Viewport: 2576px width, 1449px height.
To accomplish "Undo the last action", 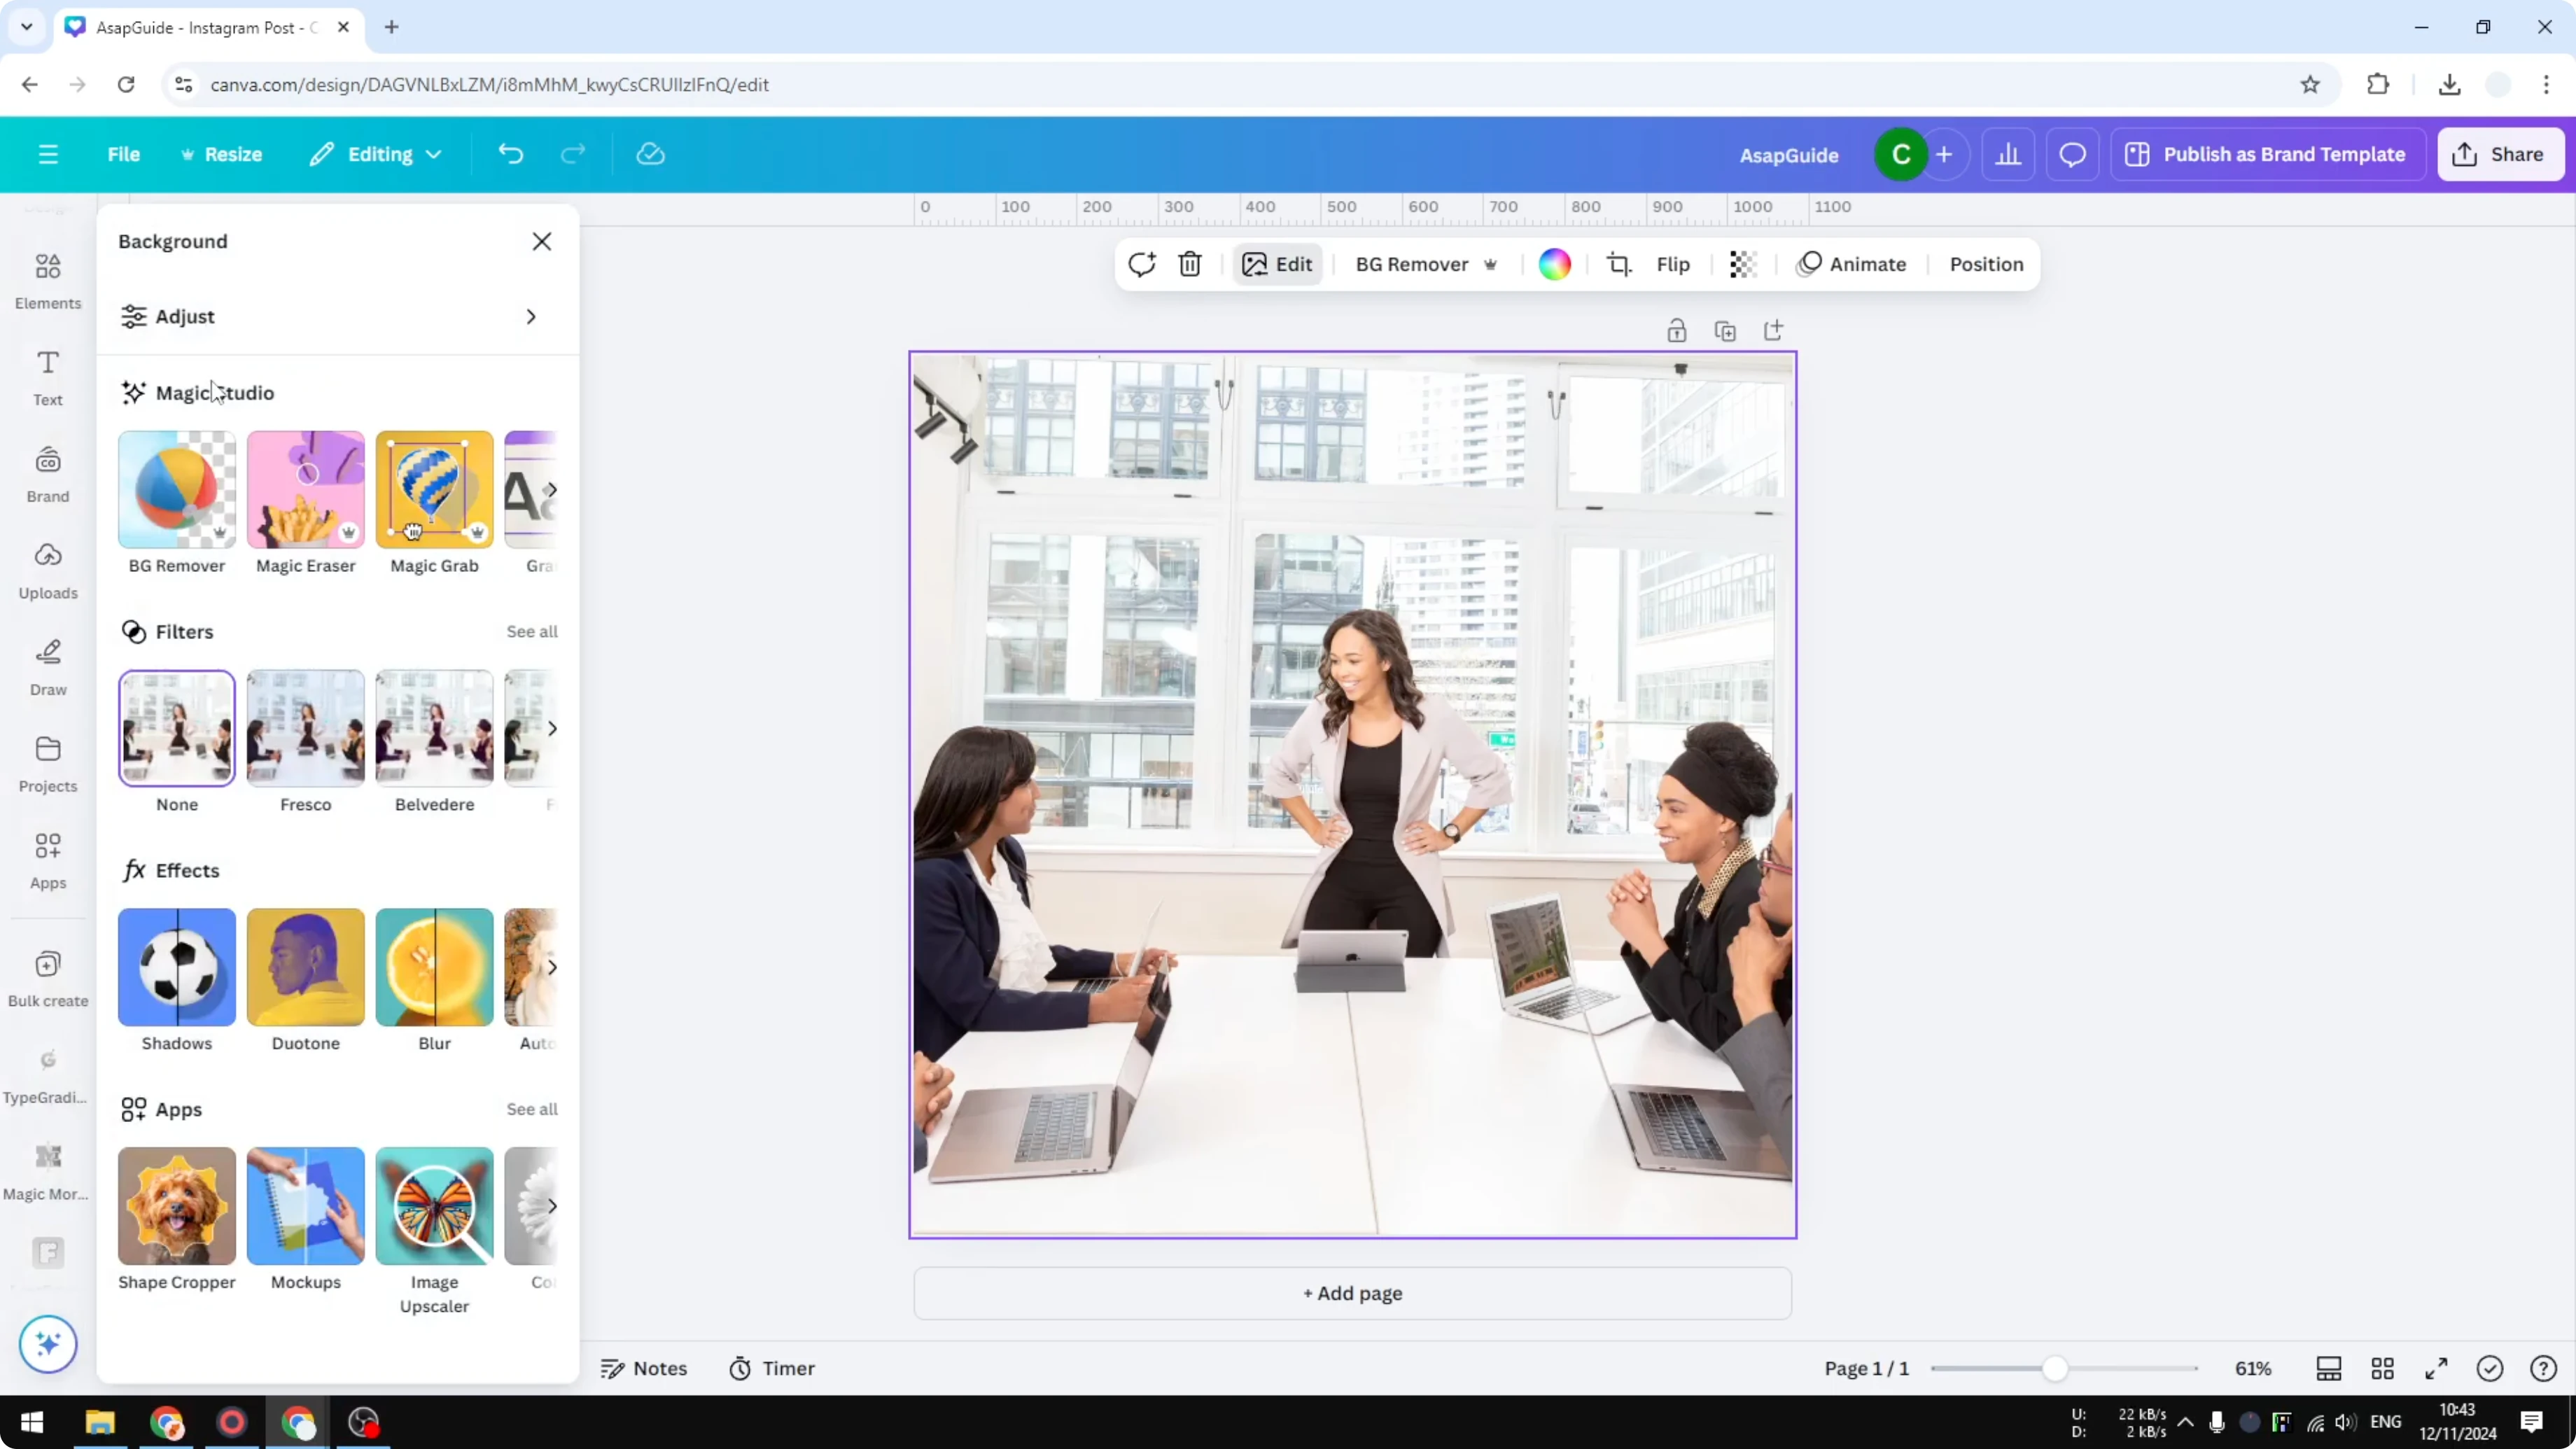I will pos(510,153).
